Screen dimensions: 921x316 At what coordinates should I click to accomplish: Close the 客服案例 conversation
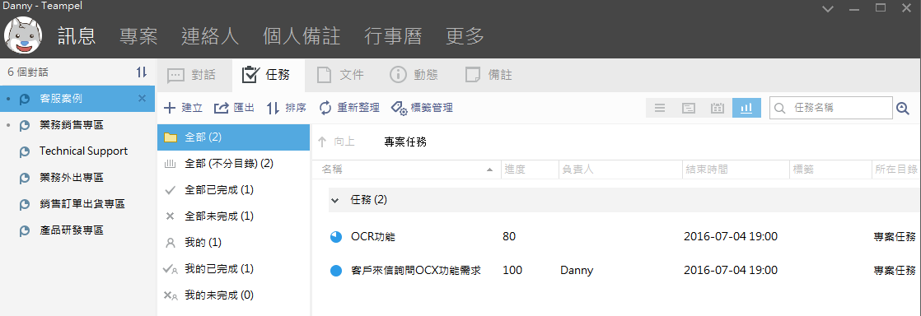[x=142, y=99]
